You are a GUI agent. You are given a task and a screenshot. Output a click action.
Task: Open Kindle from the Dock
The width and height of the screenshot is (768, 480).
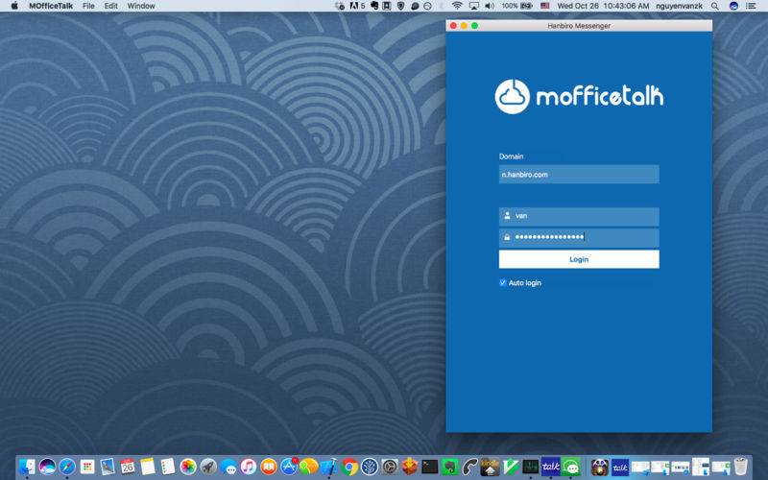click(x=490, y=467)
